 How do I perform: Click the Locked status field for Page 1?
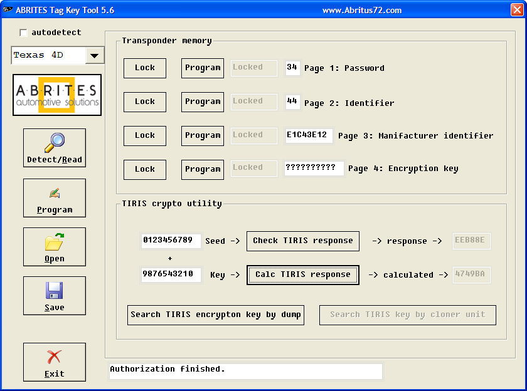tap(254, 68)
